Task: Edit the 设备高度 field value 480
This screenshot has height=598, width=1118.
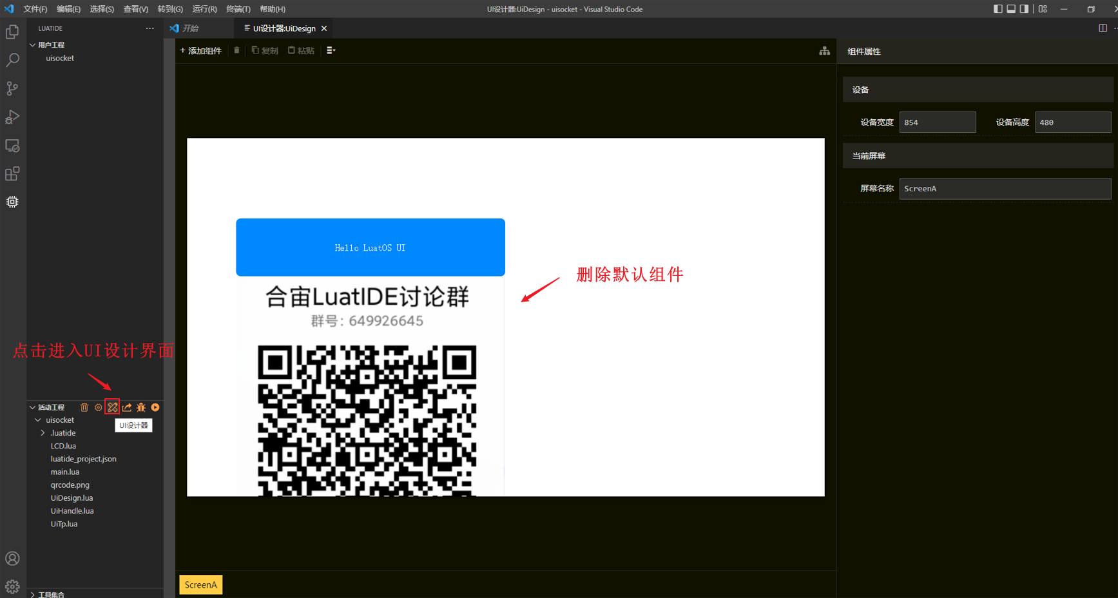Action: click(1073, 122)
